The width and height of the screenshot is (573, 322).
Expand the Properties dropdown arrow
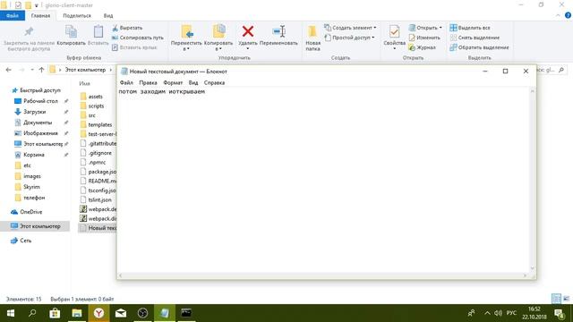394,48
